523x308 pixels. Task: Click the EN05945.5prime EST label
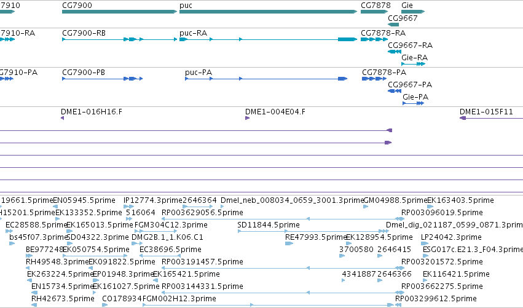[84, 200]
